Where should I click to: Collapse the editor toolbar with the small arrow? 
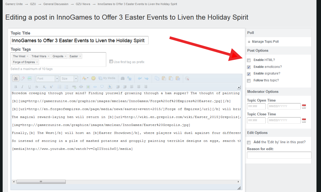[x=239, y=87]
